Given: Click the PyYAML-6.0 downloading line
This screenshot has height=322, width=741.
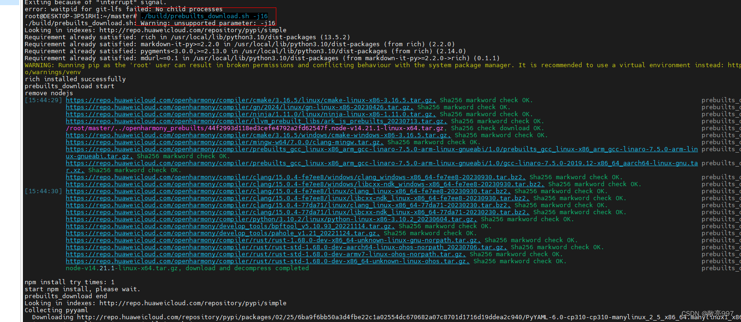Looking at the screenshot, I should click(x=386, y=317).
